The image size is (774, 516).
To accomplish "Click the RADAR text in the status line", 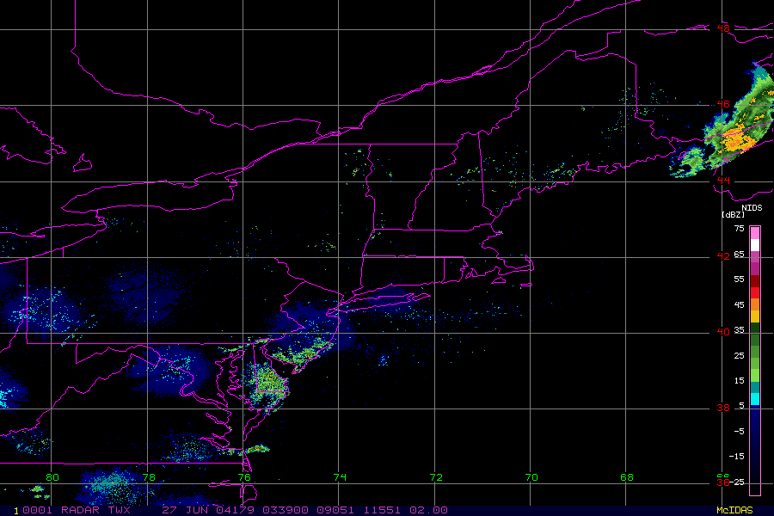I will point(81,510).
